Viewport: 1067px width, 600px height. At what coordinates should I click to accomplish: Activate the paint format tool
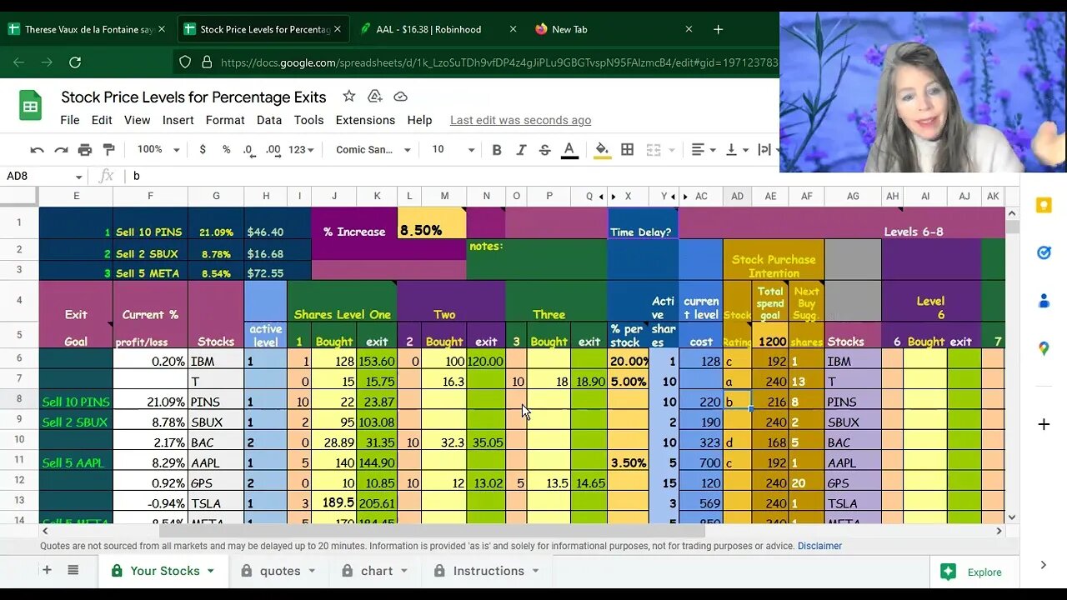tap(108, 150)
